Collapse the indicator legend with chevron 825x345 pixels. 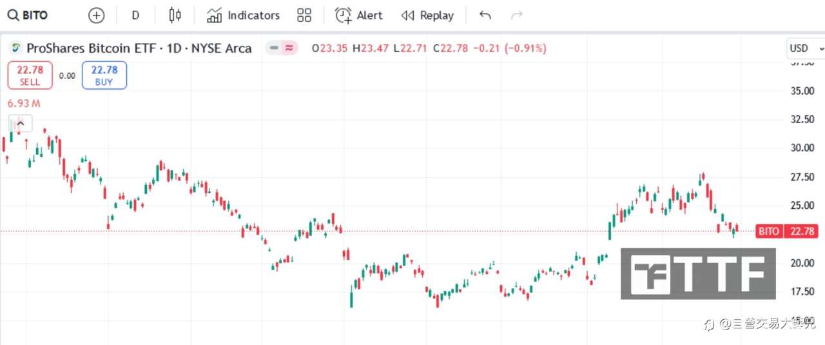[20, 124]
